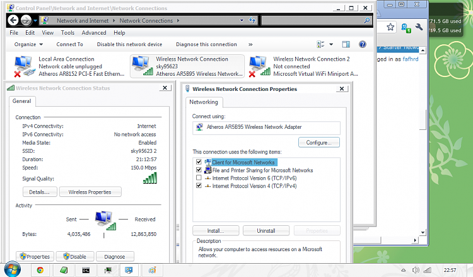This screenshot has width=473, height=277.
Task: Open the File menu
Action: click(x=14, y=33)
